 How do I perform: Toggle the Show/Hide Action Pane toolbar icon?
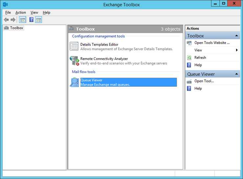click(x=38, y=20)
